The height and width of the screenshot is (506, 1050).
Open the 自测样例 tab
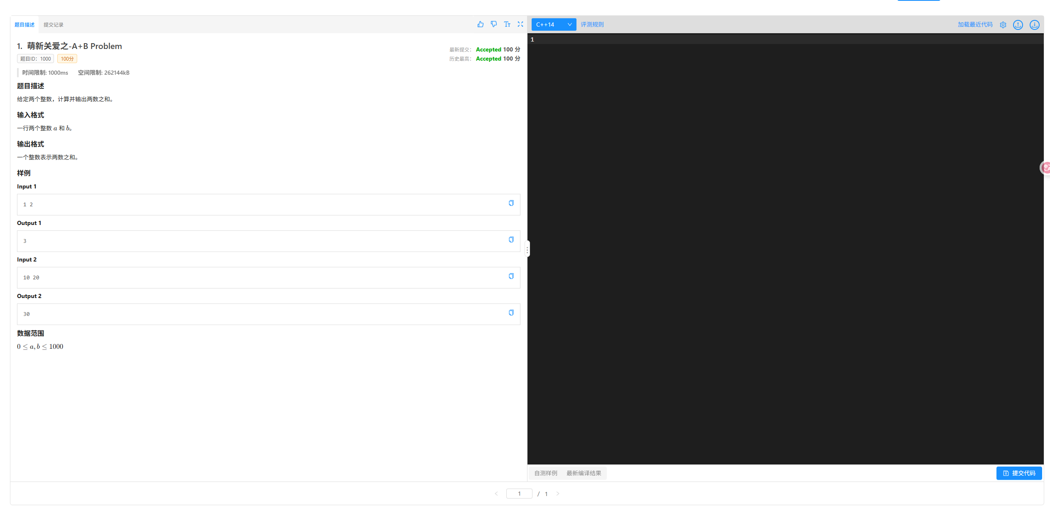click(x=545, y=473)
